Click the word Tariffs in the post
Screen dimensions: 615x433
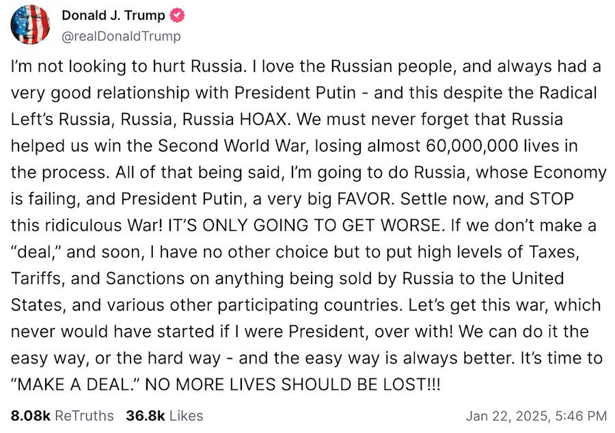[33, 278]
